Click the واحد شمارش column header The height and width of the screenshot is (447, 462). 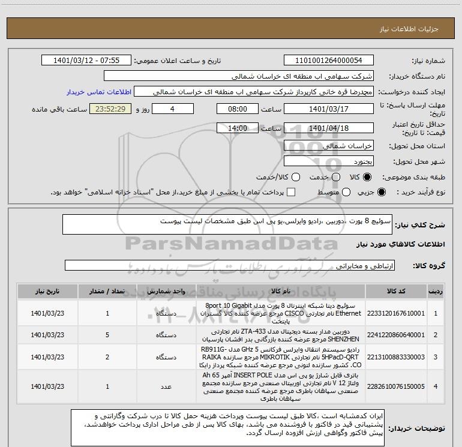pos(166,291)
